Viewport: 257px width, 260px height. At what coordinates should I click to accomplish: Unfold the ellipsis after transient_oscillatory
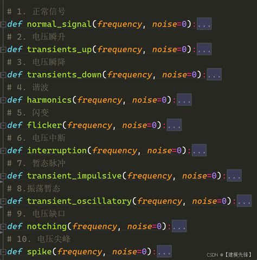tap(244, 201)
